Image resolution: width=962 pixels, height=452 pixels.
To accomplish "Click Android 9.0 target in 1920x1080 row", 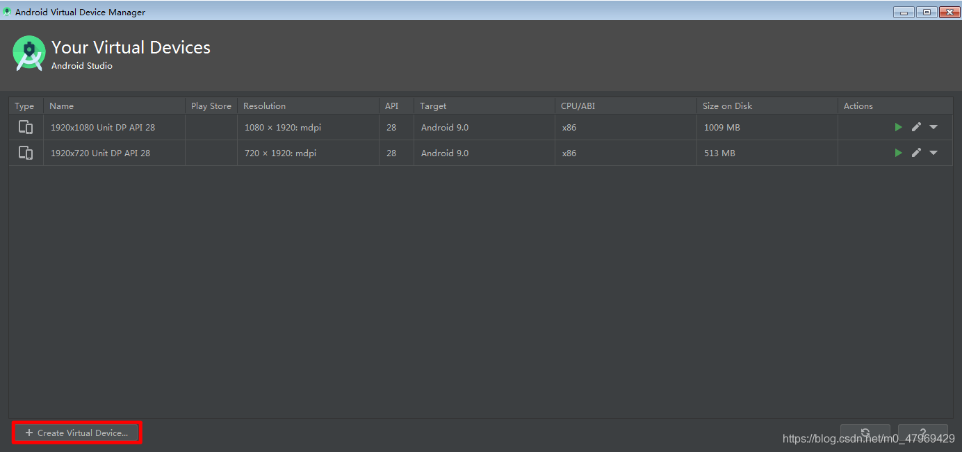I will [x=484, y=127].
